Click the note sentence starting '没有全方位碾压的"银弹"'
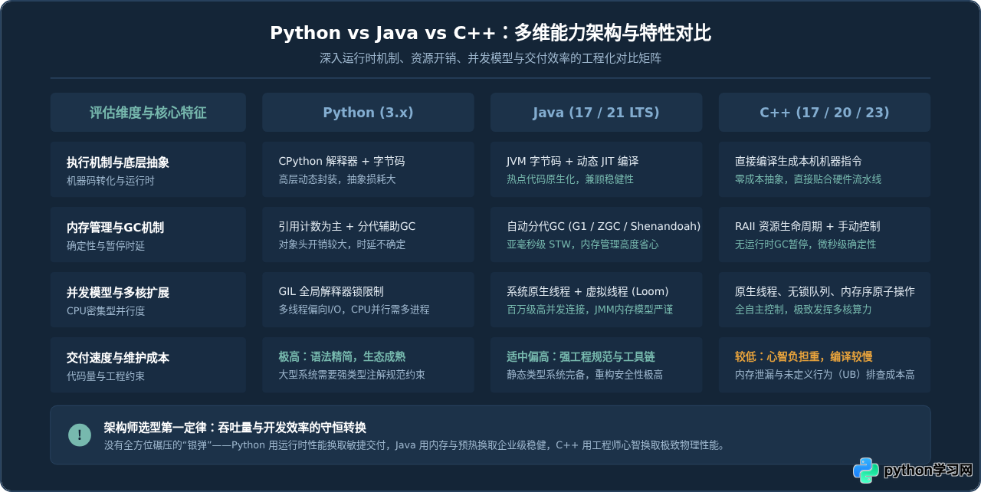The height and width of the screenshot is (492, 981). pos(415,445)
